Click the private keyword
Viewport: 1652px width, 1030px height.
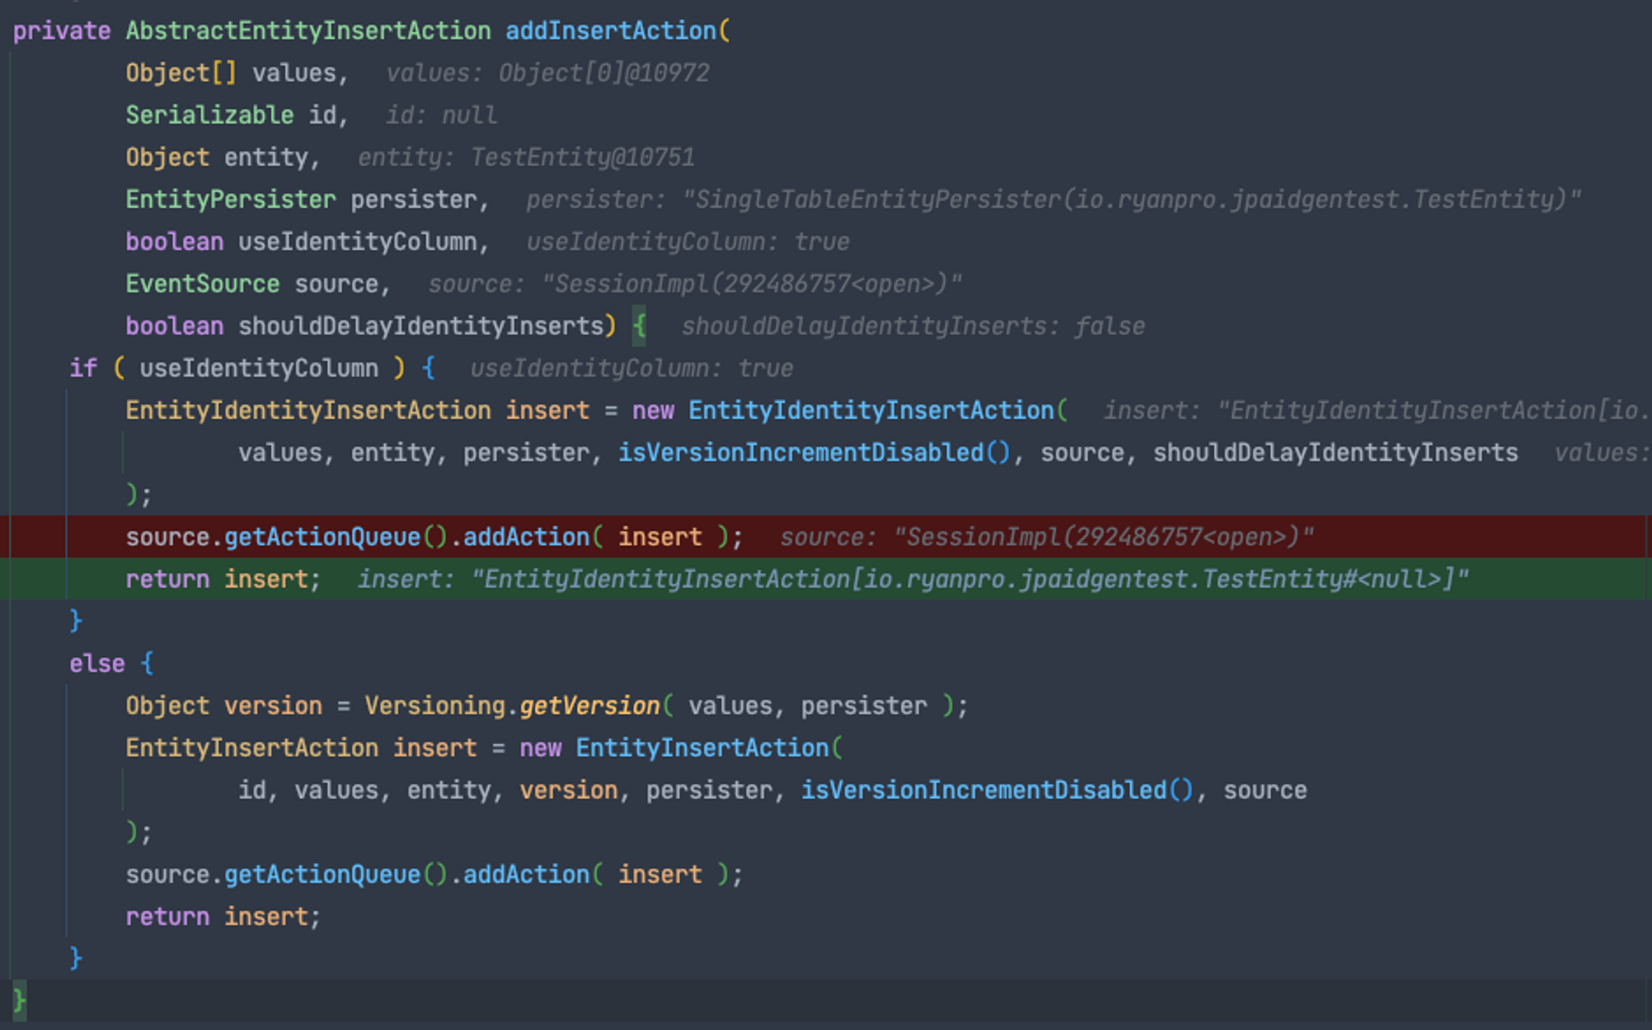coord(61,31)
